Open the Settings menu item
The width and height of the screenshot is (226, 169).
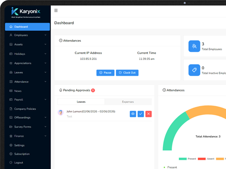tap(27, 145)
